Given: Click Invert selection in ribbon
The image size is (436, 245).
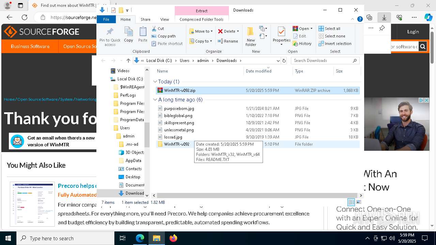Looking at the screenshot, I should 335,44.
